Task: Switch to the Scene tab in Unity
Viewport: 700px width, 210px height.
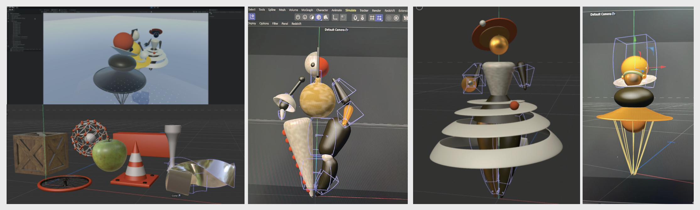Action: (x=46, y=10)
